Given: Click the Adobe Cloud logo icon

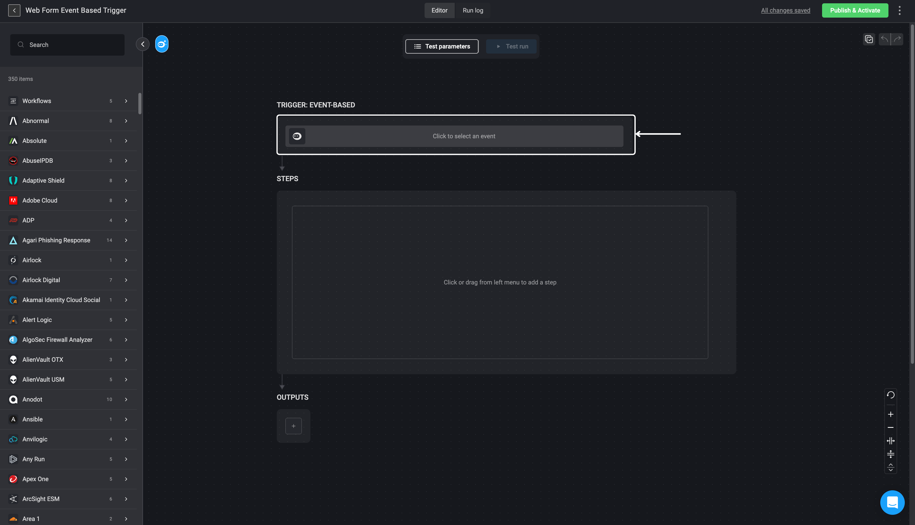Looking at the screenshot, I should pyautogui.click(x=13, y=201).
